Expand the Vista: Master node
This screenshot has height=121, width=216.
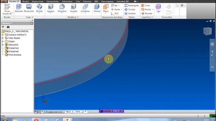(x=2, y=38)
